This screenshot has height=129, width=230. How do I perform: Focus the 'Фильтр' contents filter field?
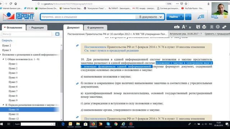point(27,34)
